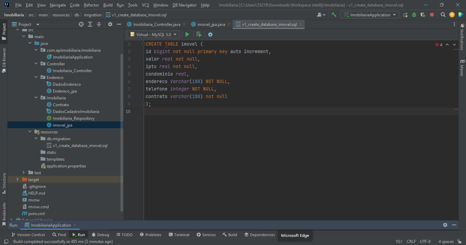
Task: Open the DB Browser side panel
Action: tap(4, 60)
